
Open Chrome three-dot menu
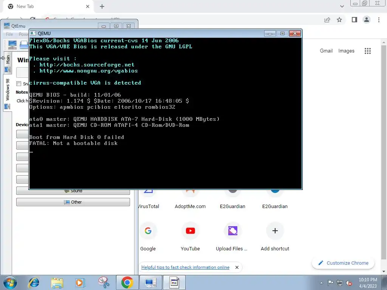tap(379, 20)
